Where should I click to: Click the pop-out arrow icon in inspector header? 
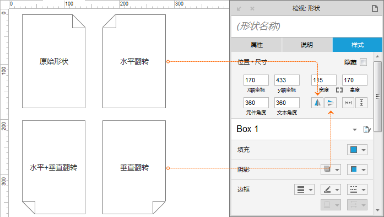pos(239,9)
